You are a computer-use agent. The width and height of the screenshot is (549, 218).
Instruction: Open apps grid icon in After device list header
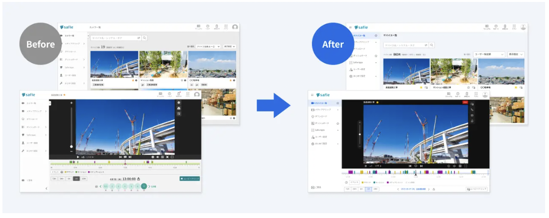pyautogui.click(x=514, y=26)
